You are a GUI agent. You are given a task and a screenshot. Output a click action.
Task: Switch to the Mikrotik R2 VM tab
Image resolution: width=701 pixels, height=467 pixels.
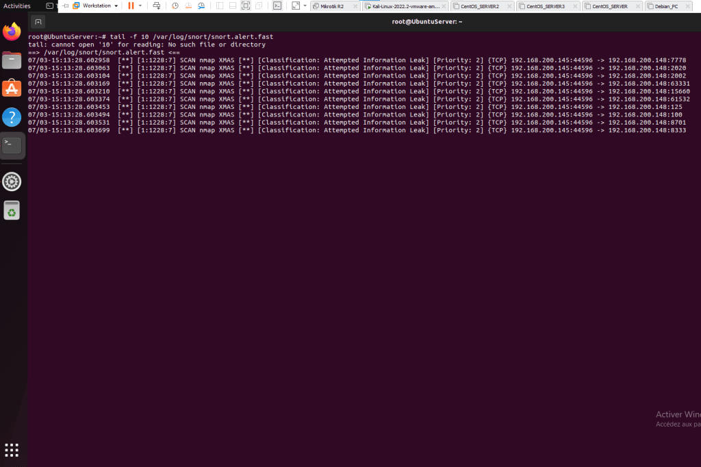pyautogui.click(x=332, y=6)
